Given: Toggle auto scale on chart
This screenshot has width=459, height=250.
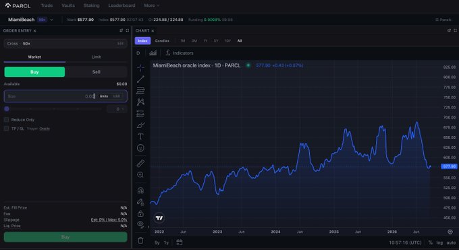Looking at the screenshot, I should [451, 243].
